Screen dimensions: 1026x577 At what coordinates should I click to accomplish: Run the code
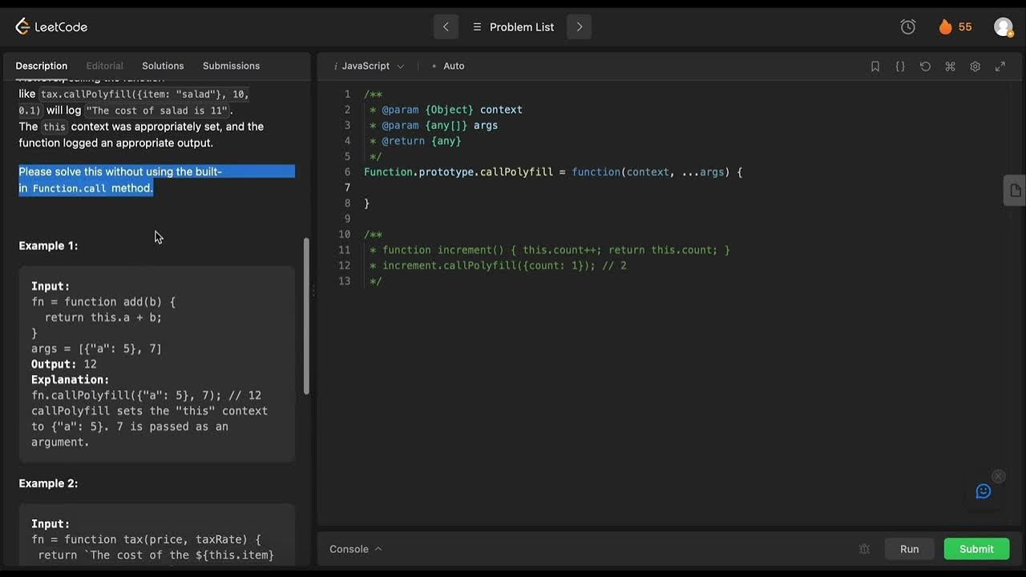point(910,549)
